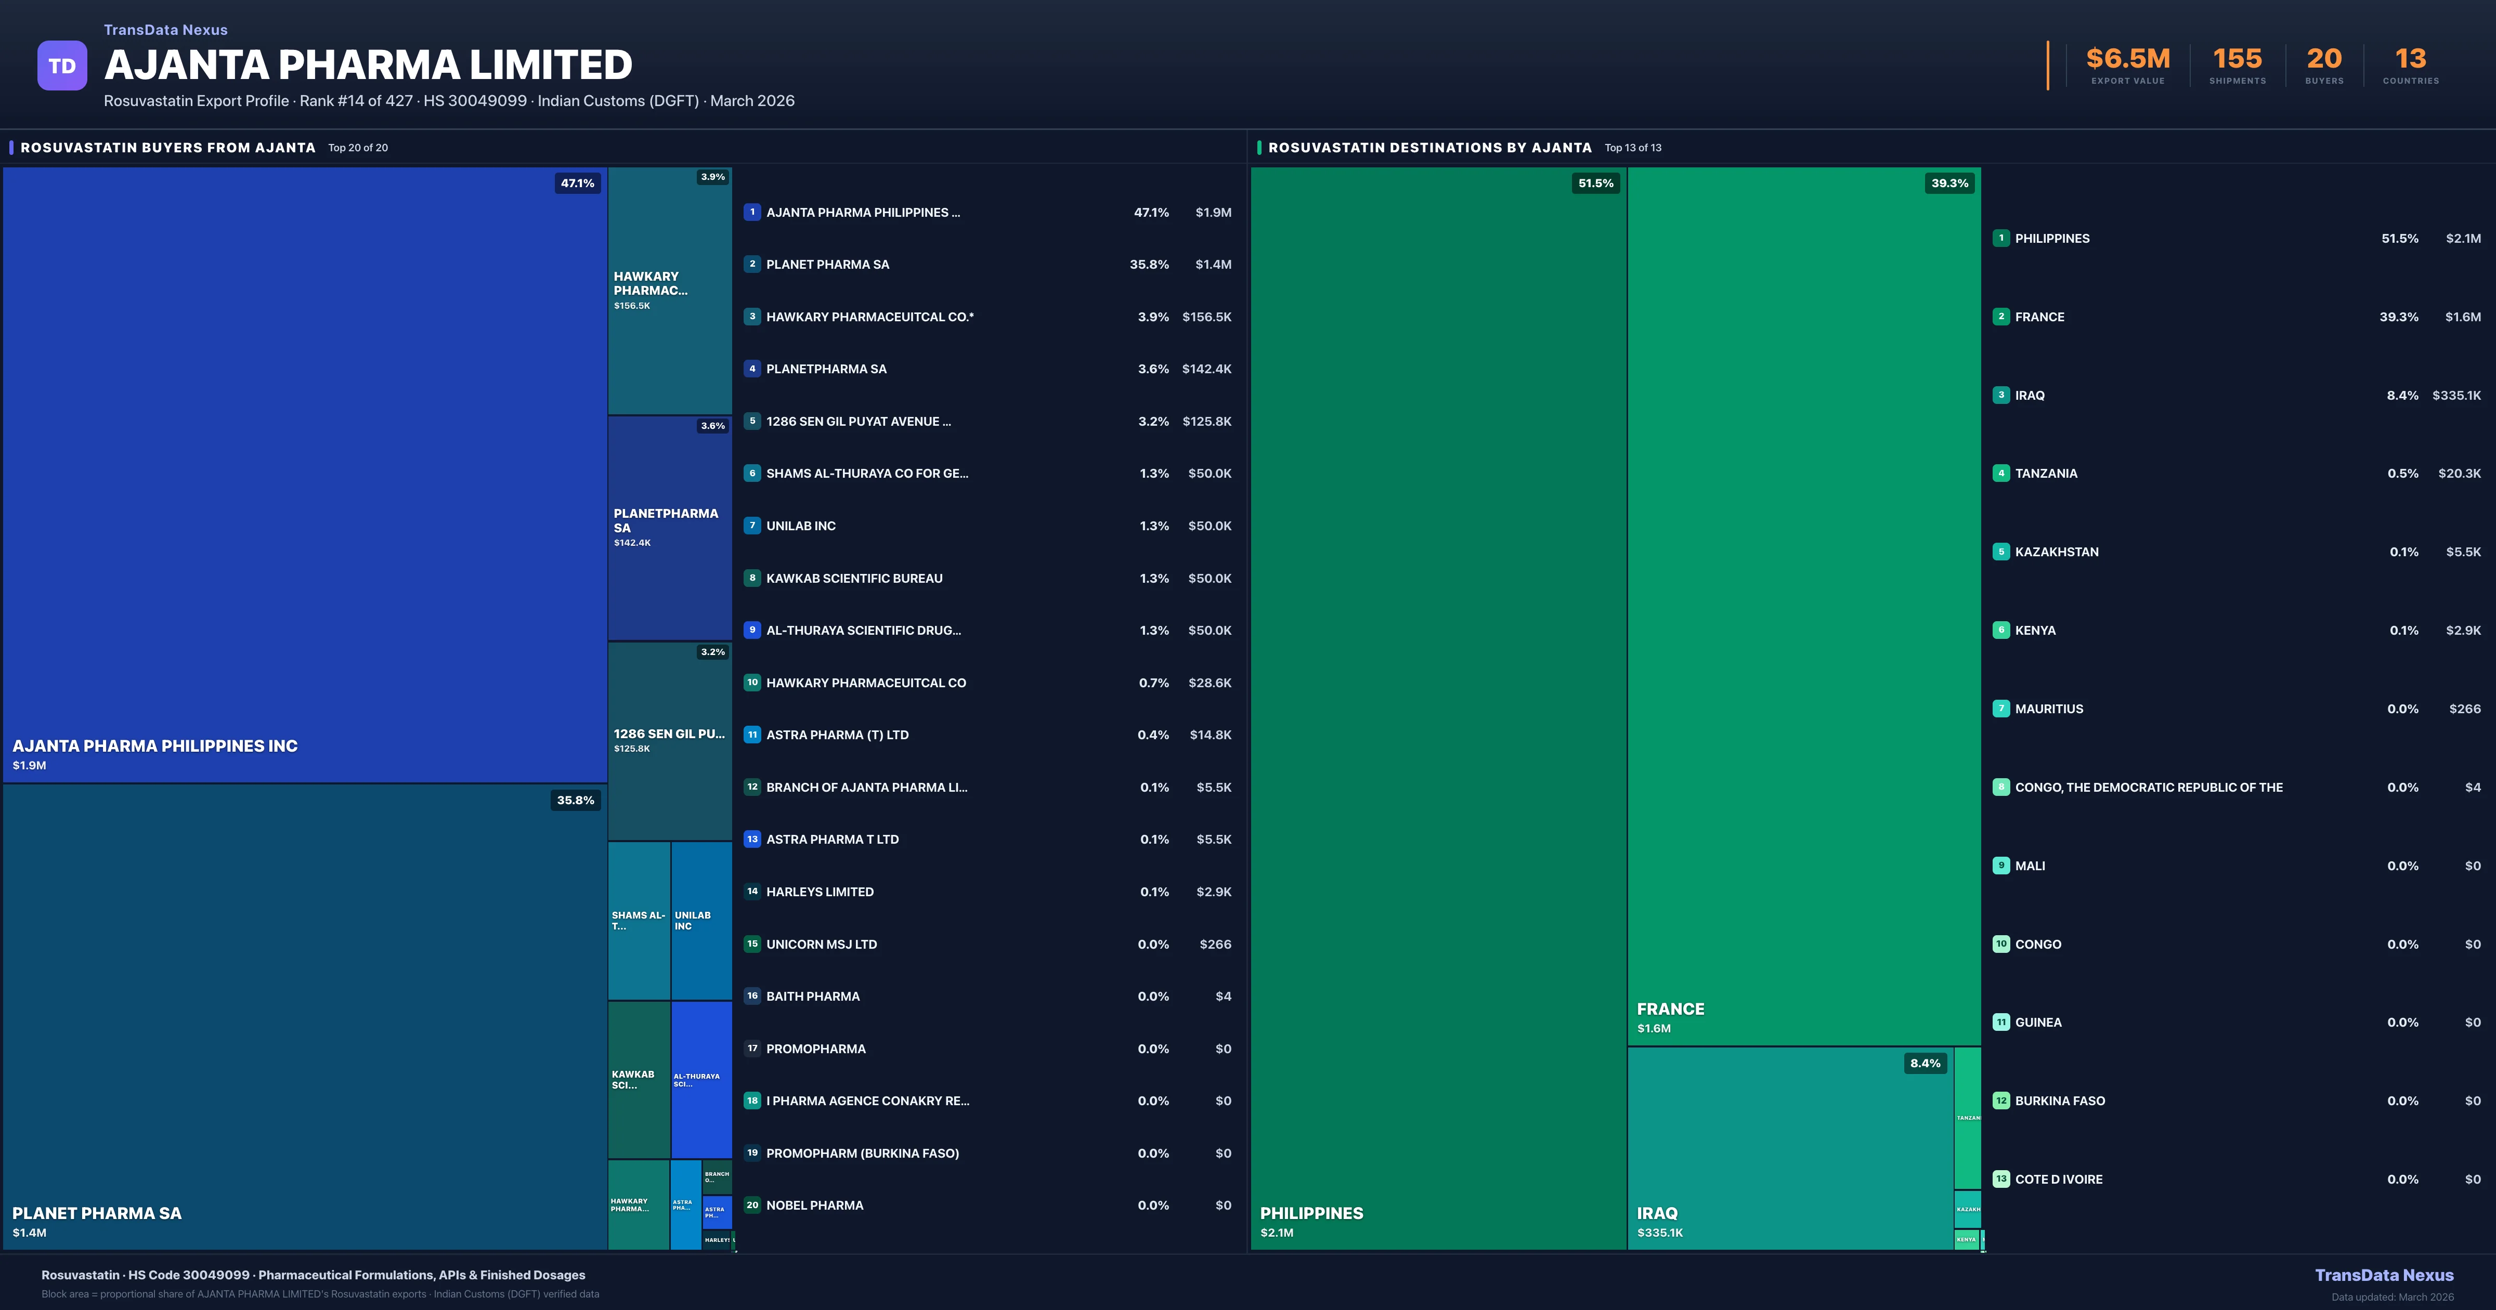Click rank badge 7 beside Unilab Inc

[752, 526]
